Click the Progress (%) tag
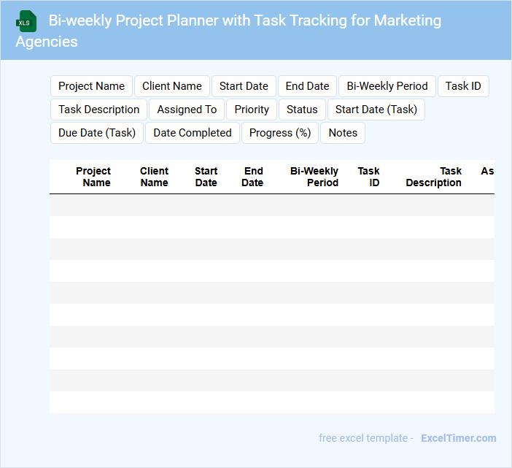512x468 pixels. pyautogui.click(x=280, y=133)
